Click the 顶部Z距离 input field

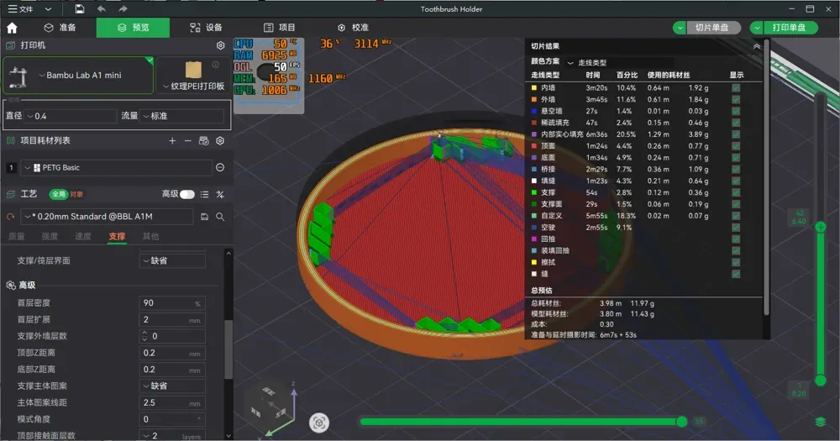point(172,353)
